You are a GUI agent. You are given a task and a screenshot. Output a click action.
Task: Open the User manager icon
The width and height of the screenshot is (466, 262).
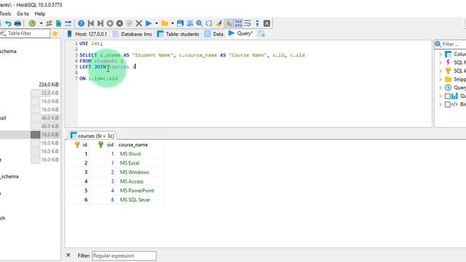pyautogui.click(x=49, y=23)
